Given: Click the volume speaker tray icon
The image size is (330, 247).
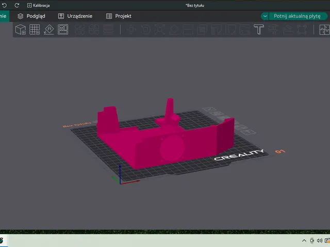Looking at the screenshot, I should pos(320,241).
